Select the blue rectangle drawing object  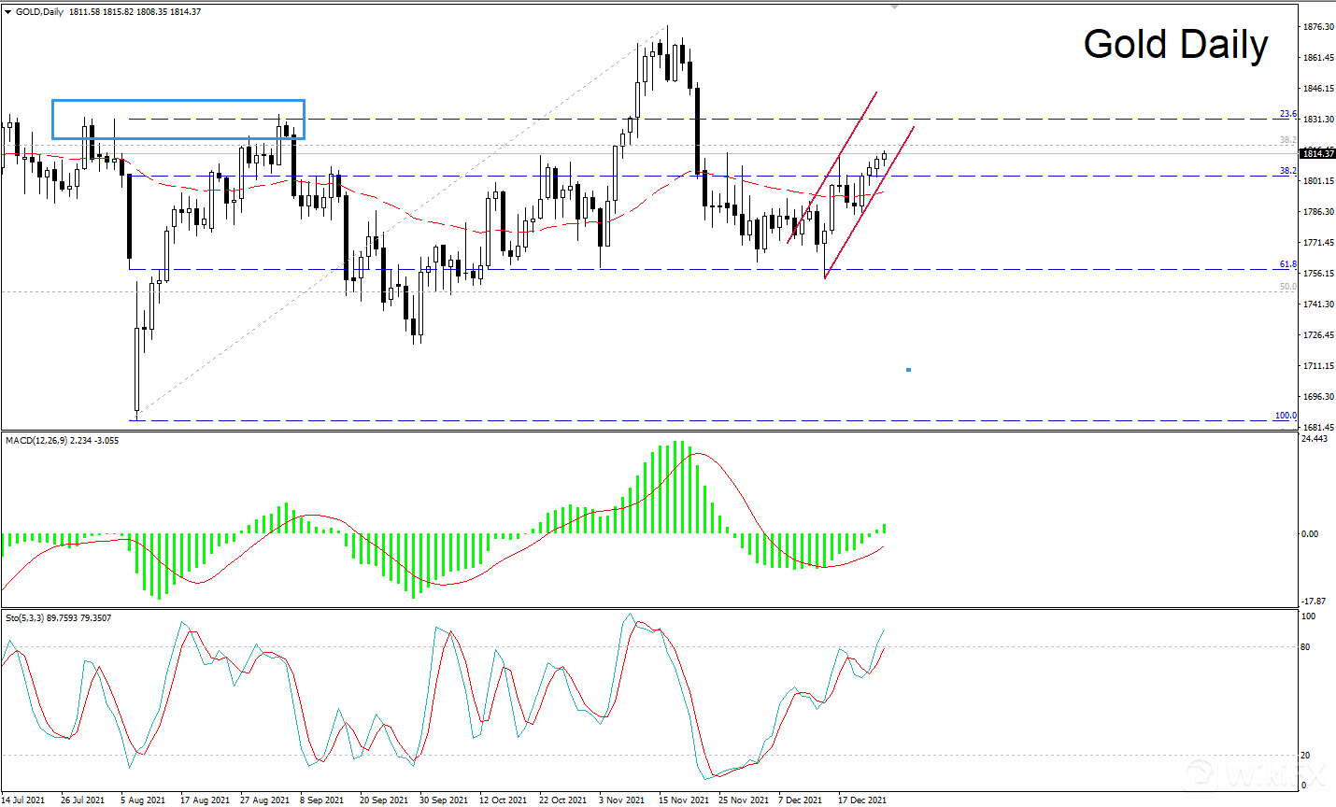point(178,101)
